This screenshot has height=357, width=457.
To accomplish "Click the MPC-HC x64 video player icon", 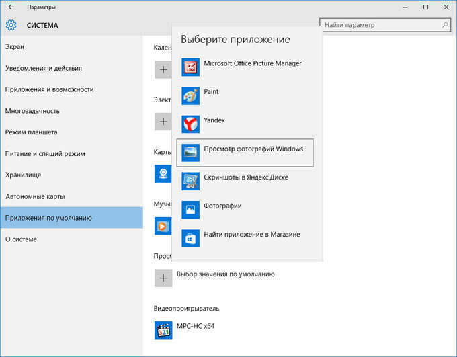I will (163, 330).
